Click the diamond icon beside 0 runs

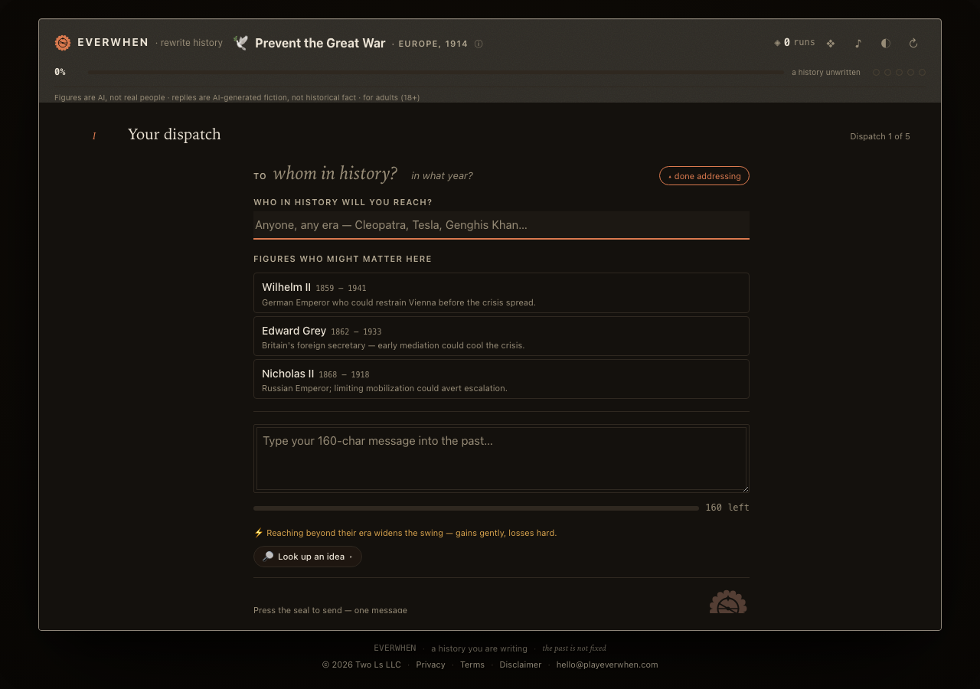pyautogui.click(x=777, y=43)
